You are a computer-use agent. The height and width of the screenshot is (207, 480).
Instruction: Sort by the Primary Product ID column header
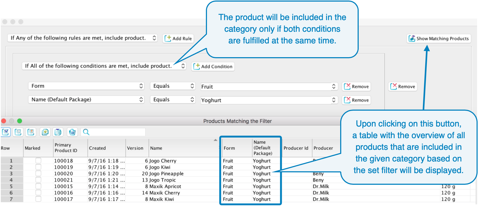tap(71, 148)
